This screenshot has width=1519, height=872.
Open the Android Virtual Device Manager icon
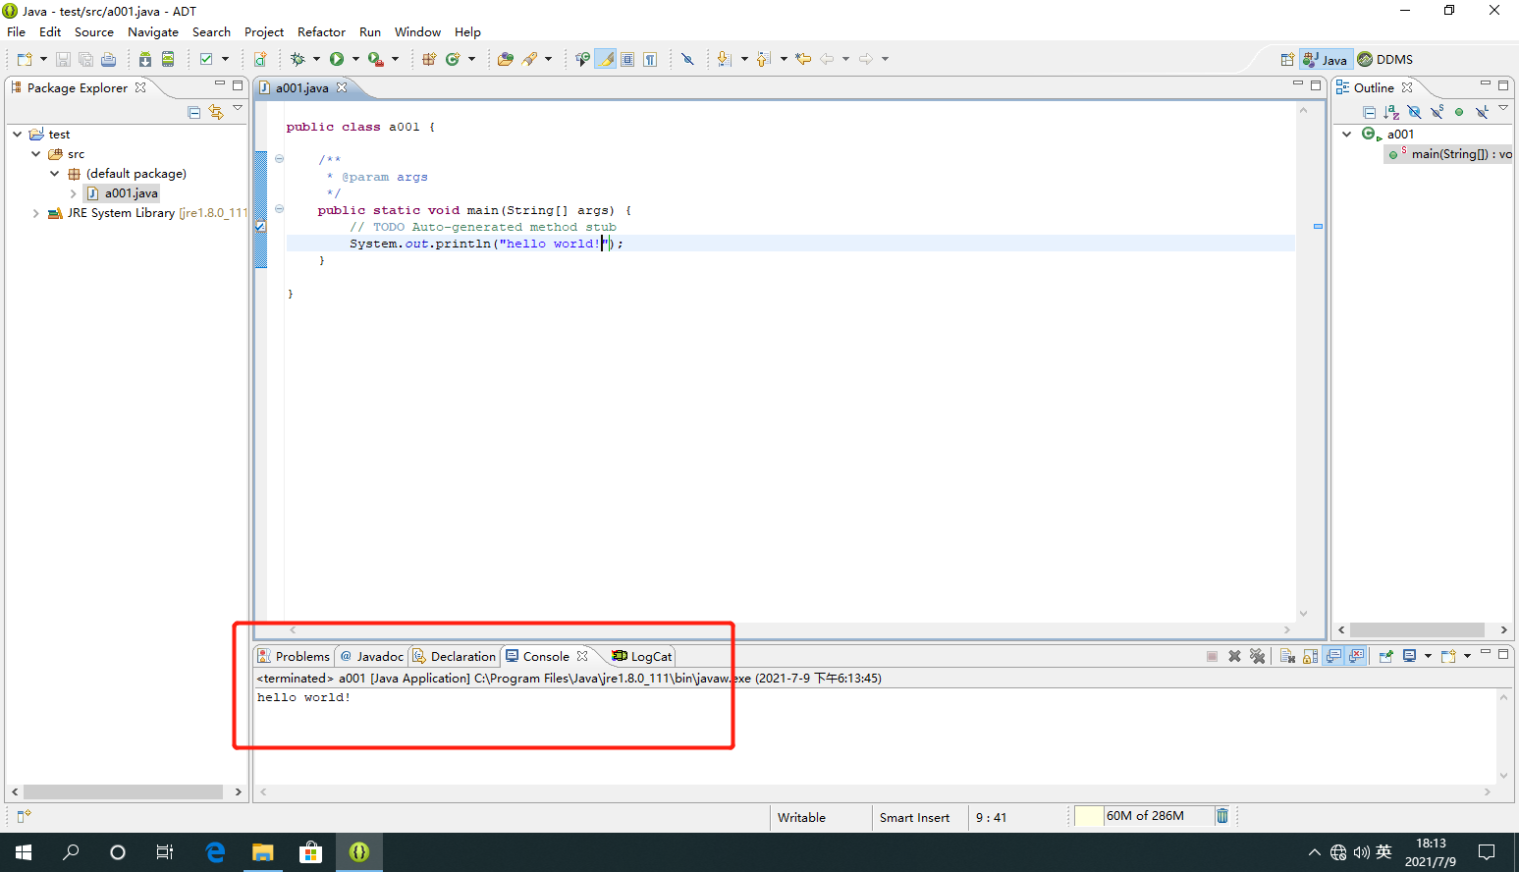pos(168,59)
